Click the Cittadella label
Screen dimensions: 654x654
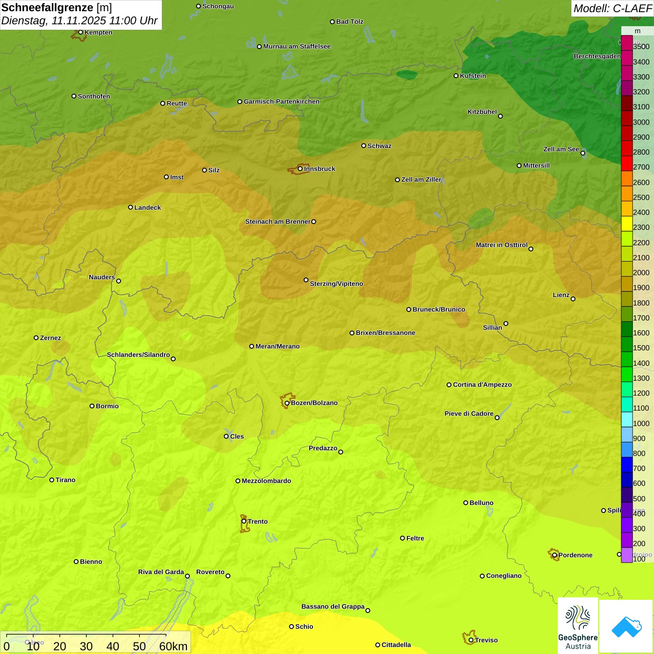pyautogui.click(x=397, y=645)
